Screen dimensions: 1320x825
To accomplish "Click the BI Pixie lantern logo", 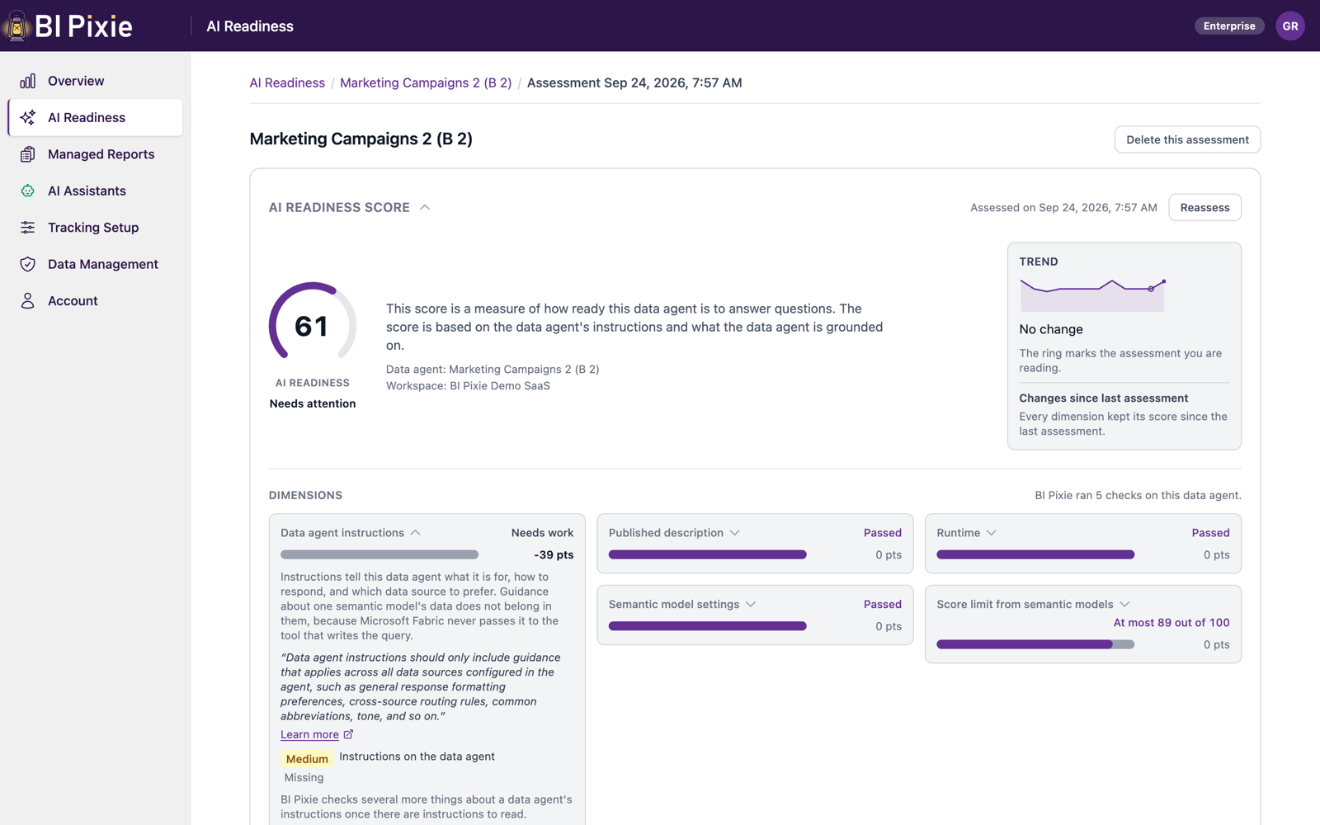I will (16, 26).
